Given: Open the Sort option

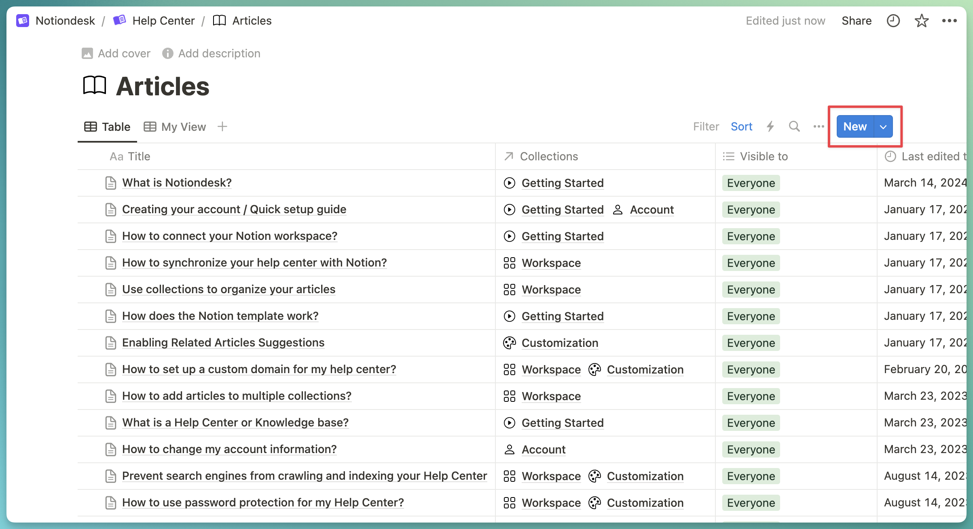Looking at the screenshot, I should pos(742,127).
